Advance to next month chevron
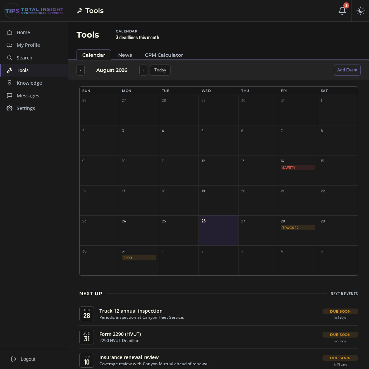The image size is (369, 369). tap(143, 70)
